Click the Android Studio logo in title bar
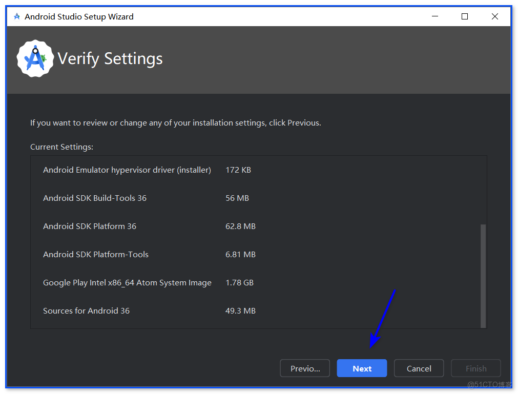The width and height of the screenshot is (518, 394). [17, 16]
